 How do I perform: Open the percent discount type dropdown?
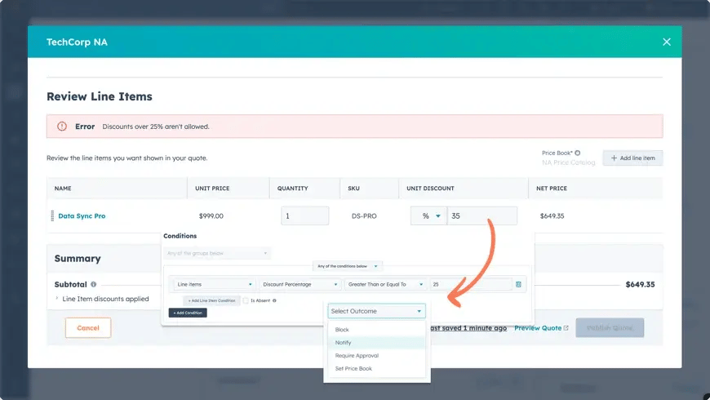pos(428,216)
